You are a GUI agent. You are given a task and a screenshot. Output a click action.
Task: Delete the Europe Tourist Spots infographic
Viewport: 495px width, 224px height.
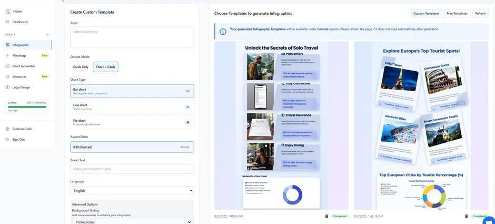pyautogui.click(x=466, y=216)
